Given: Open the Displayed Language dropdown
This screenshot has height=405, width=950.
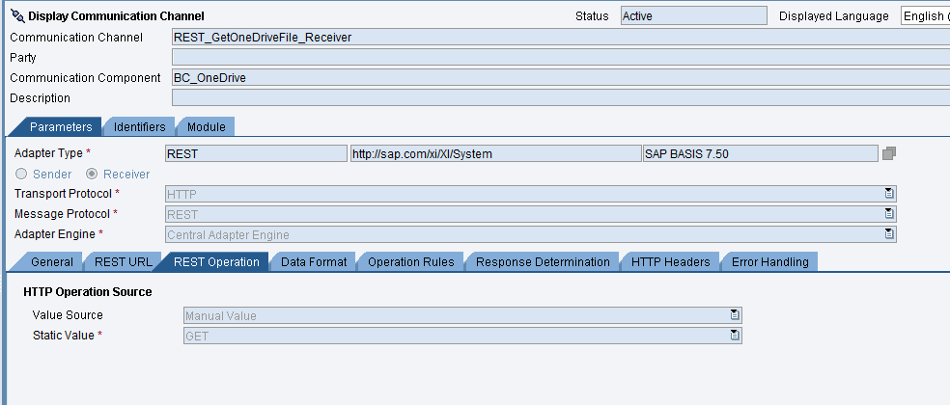Looking at the screenshot, I should (925, 16).
